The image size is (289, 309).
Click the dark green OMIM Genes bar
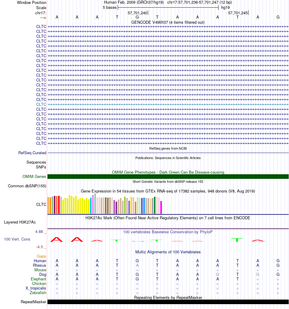point(168,177)
